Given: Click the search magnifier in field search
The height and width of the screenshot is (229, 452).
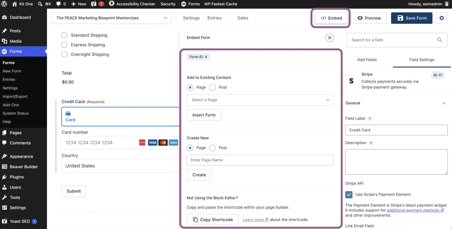Looking at the screenshot, I should pyautogui.click(x=439, y=40).
